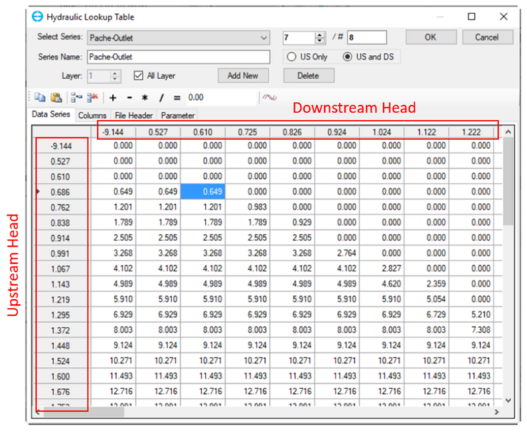The height and width of the screenshot is (434, 527).
Task: Switch to the Columns tab
Action: click(x=92, y=115)
